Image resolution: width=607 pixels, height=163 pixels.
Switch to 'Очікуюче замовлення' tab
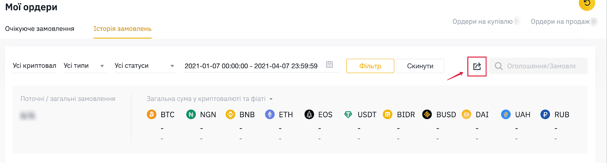pyautogui.click(x=40, y=29)
